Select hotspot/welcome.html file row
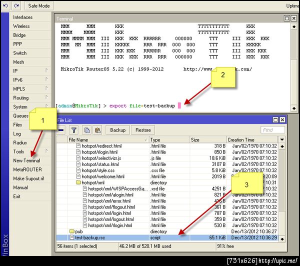 pos(167,176)
